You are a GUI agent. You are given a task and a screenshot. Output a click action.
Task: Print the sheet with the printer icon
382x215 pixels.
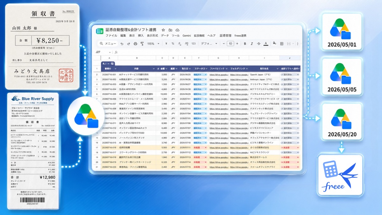[135, 44]
